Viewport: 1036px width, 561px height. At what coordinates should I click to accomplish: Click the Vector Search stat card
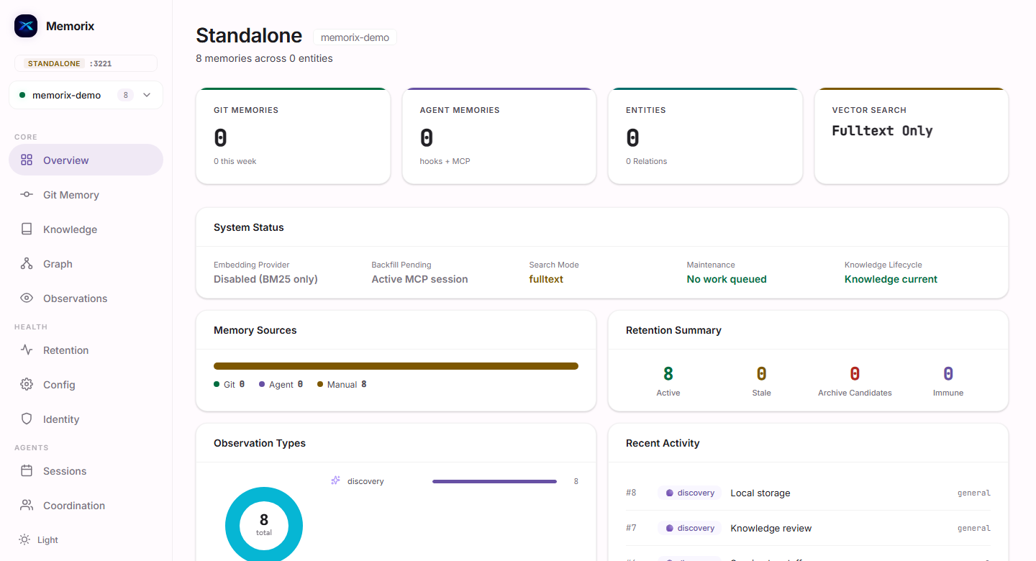(912, 136)
